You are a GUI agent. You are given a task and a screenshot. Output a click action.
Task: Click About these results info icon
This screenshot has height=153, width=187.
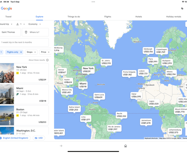pyautogui.click(x=47, y=60)
